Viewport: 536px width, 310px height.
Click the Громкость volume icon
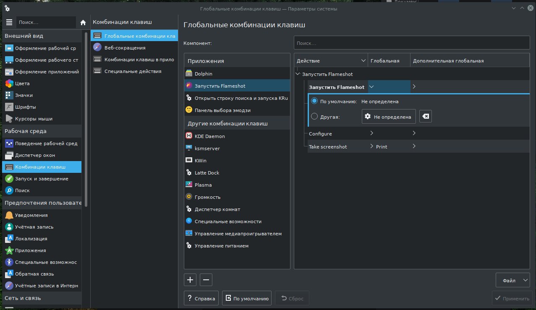pos(189,197)
